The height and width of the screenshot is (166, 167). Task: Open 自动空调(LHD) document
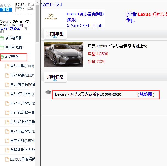tap(23, 66)
